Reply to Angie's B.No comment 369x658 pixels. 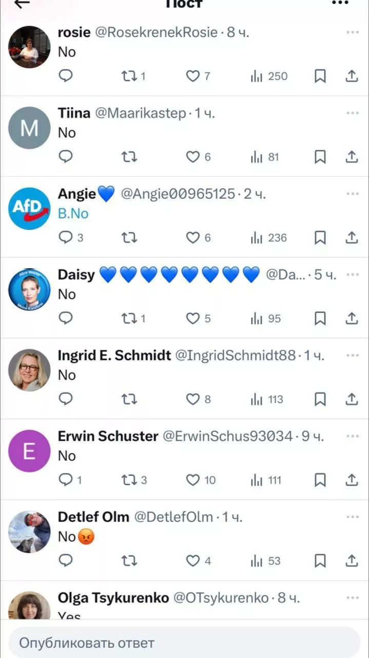pos(66,237)
